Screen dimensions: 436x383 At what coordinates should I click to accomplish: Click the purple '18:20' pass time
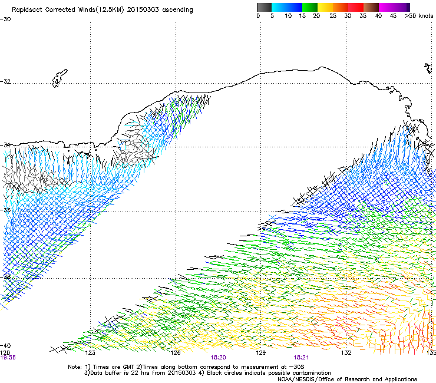click(x=218, y=358)
